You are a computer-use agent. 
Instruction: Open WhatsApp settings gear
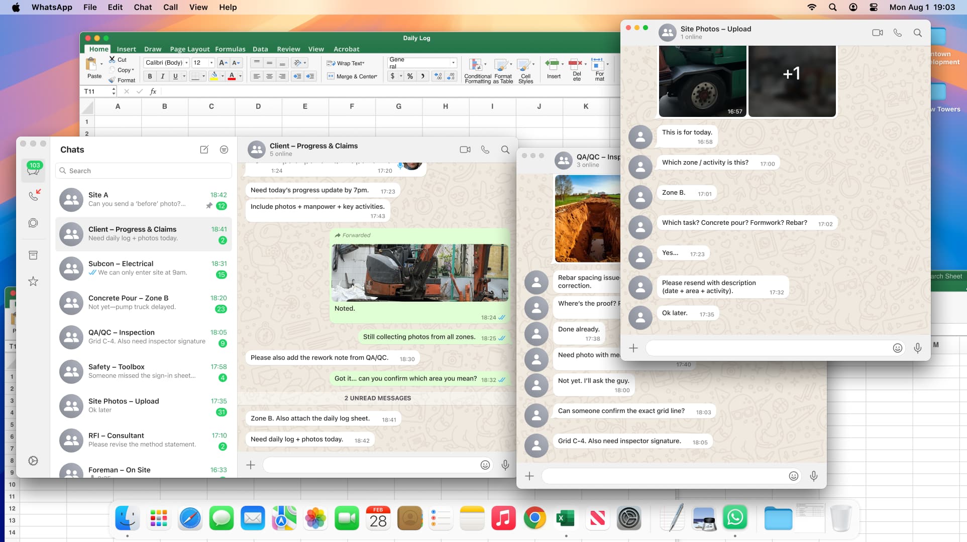pyautogui.click(x=33, y=461)
